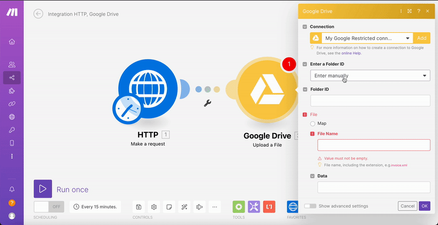Click the Cancel button
This screenshot has height=225, width=438.
click(x=407, y=206)
